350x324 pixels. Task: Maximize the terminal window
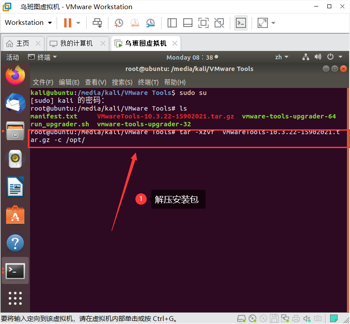tap(335, 69)
